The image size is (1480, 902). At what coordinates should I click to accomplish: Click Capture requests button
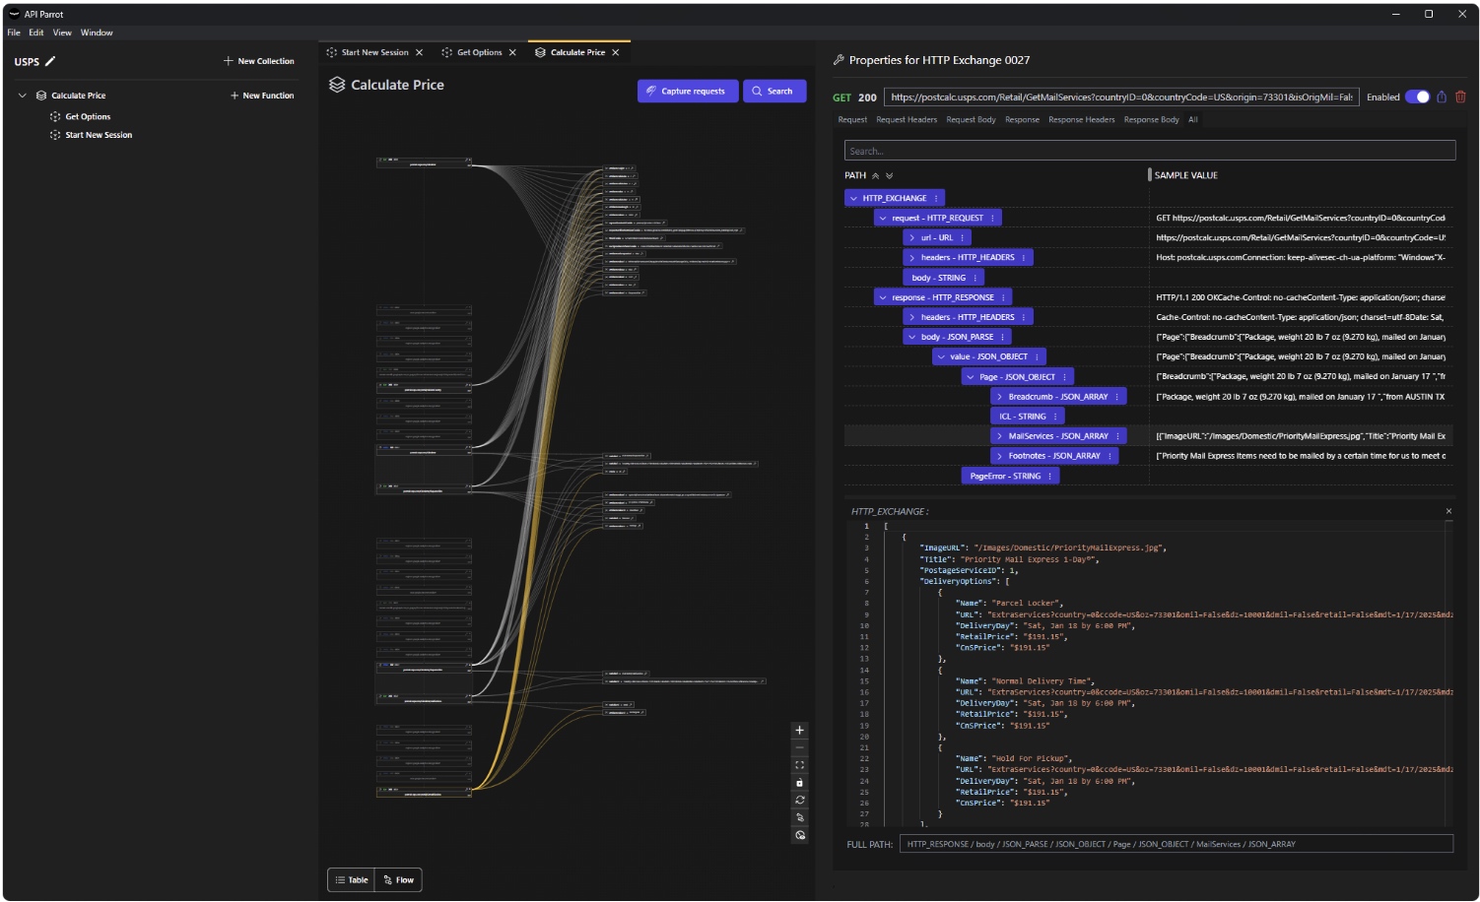(x=688, y=91)
